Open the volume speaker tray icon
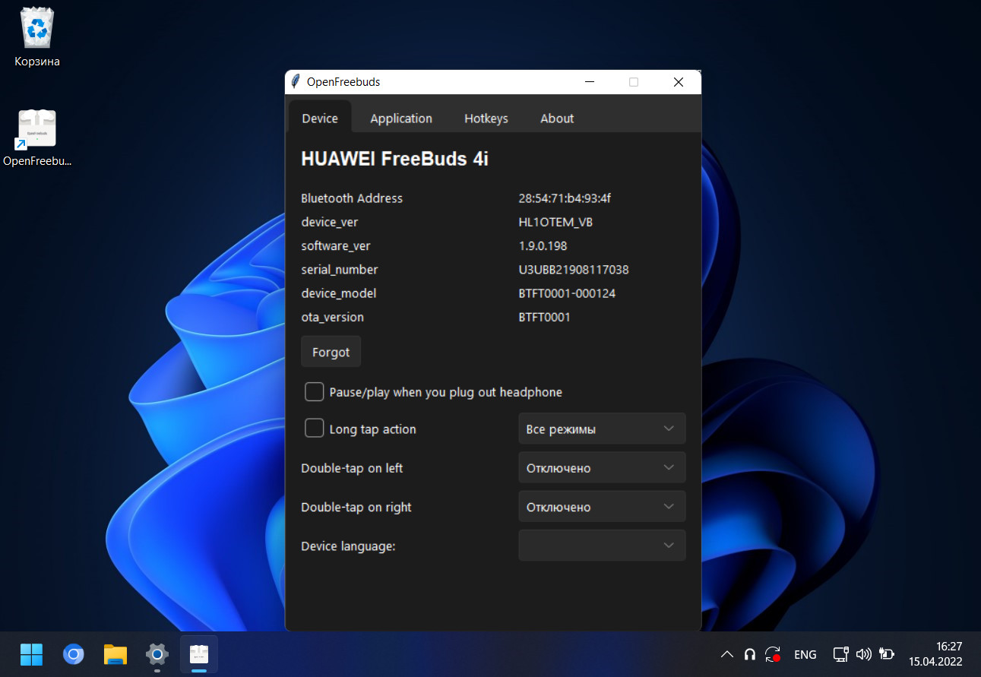Image resolution: width=981 pixels, height=677 pixels. [x=863, y=654]
